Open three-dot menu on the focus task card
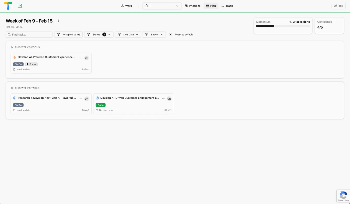Screen dimensions: 350x204 coord(81,58)
